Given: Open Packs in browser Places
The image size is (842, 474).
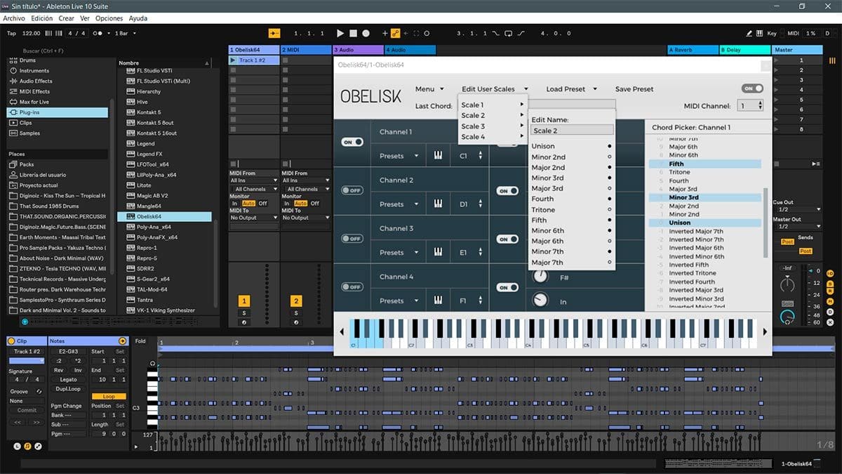Looking at the screenshot, I should click(x=27, y=164).
